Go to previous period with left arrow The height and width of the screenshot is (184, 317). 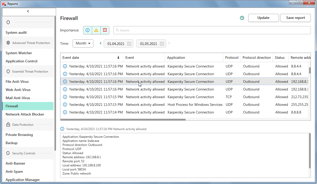(101, 43)
